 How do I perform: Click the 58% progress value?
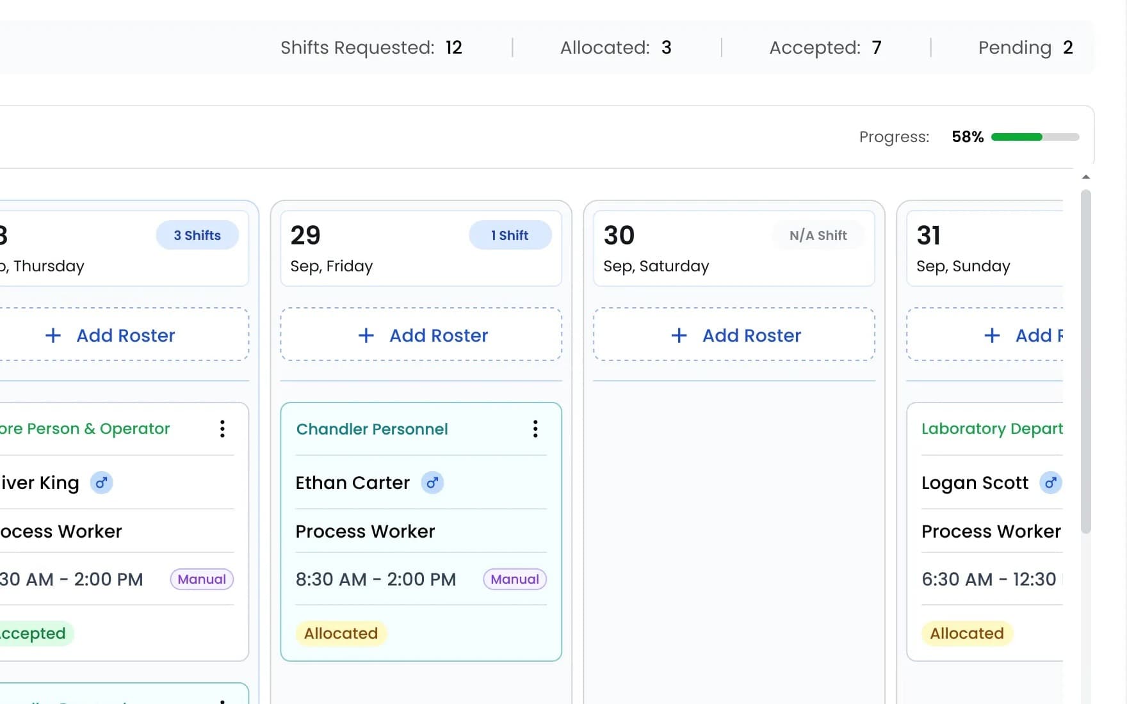[x=968, y=137]
